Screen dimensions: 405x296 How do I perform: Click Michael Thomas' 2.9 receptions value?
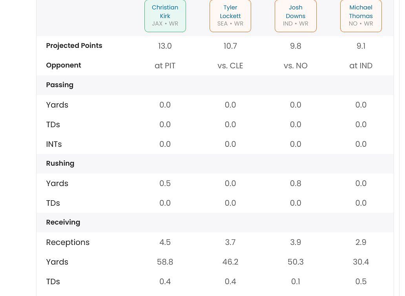[361, 242]
